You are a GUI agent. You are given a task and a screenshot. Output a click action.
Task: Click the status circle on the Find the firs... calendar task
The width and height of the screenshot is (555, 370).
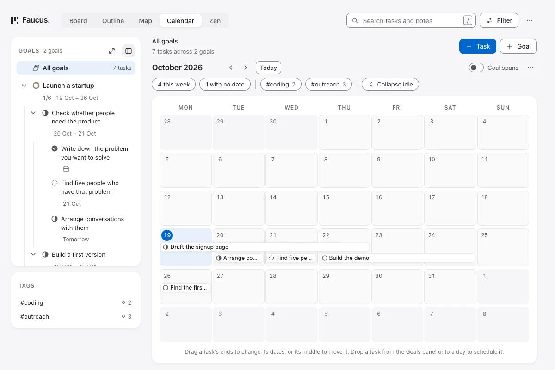tap(166, 288)
